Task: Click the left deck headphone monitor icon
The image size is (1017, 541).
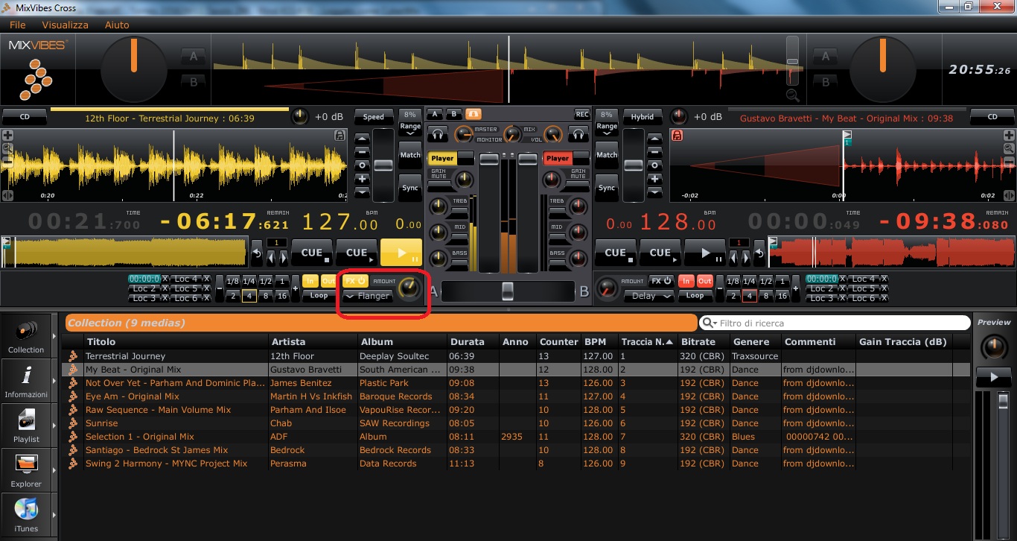Action: tap(437, 134)
